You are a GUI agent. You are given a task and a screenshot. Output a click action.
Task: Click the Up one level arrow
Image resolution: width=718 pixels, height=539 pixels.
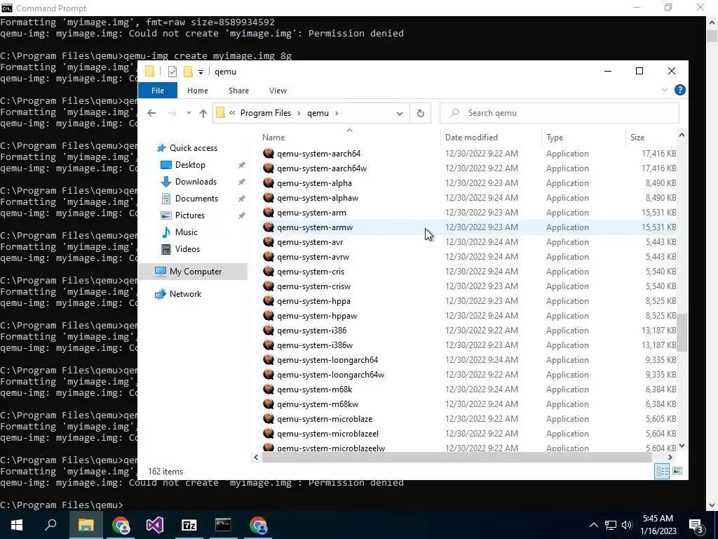tap(203, 113)
